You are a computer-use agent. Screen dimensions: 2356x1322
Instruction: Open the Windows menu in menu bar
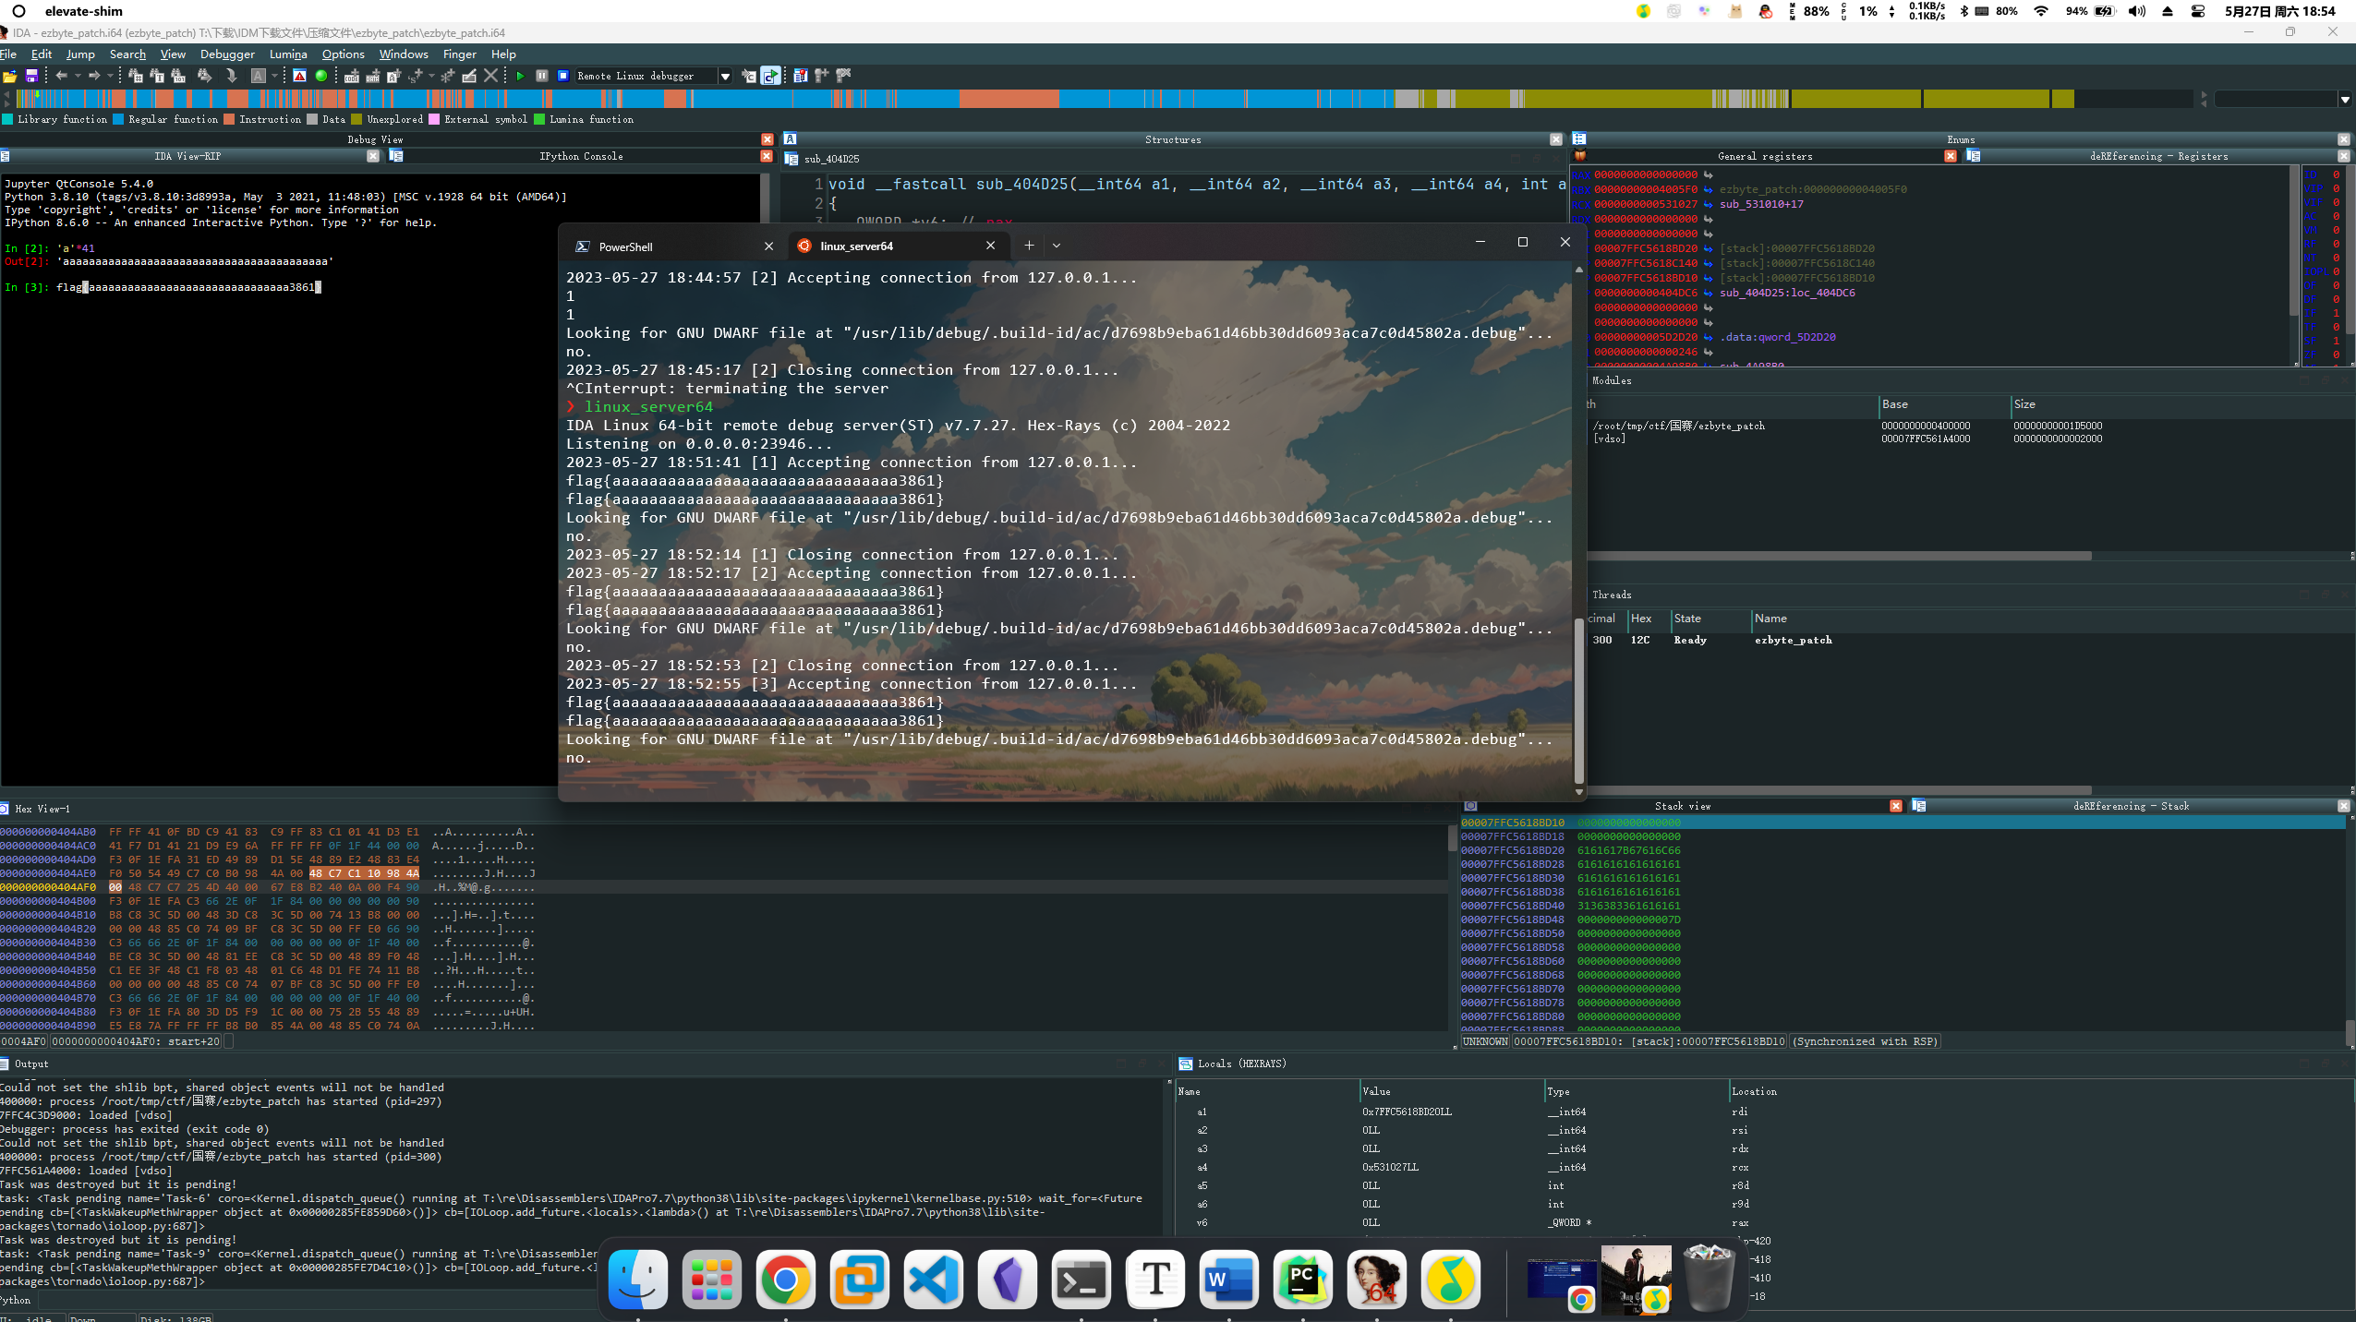point(402,55)
